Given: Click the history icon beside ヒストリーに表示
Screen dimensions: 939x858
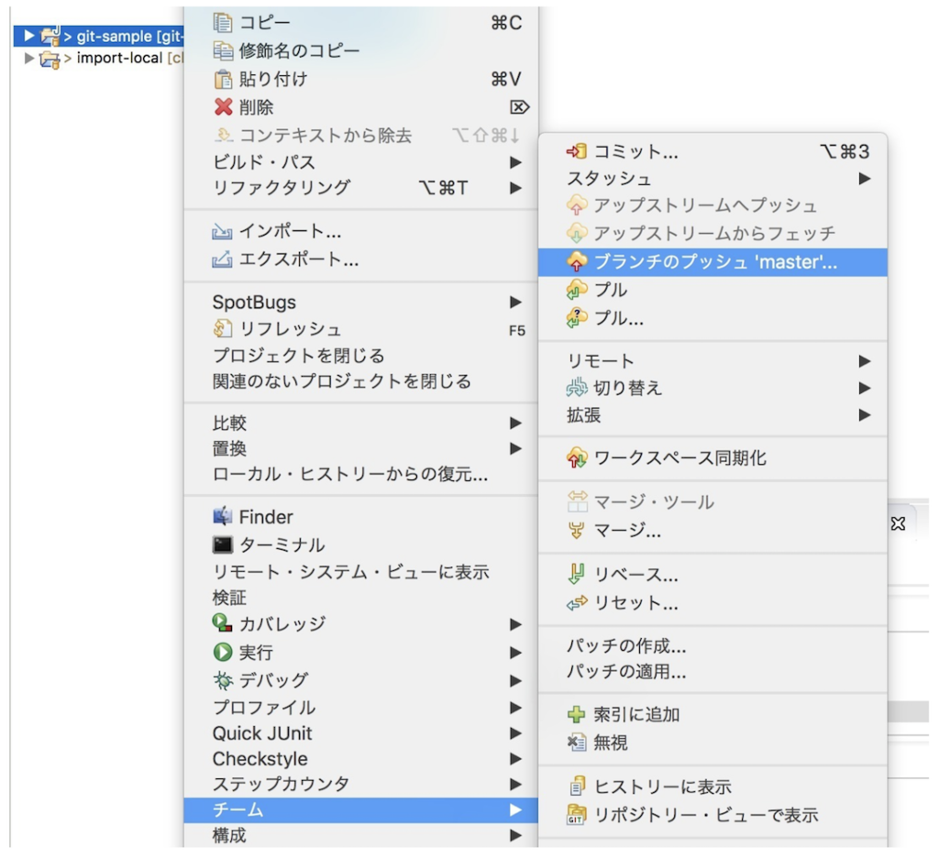Looking at the screenshot, I should 577,786.
